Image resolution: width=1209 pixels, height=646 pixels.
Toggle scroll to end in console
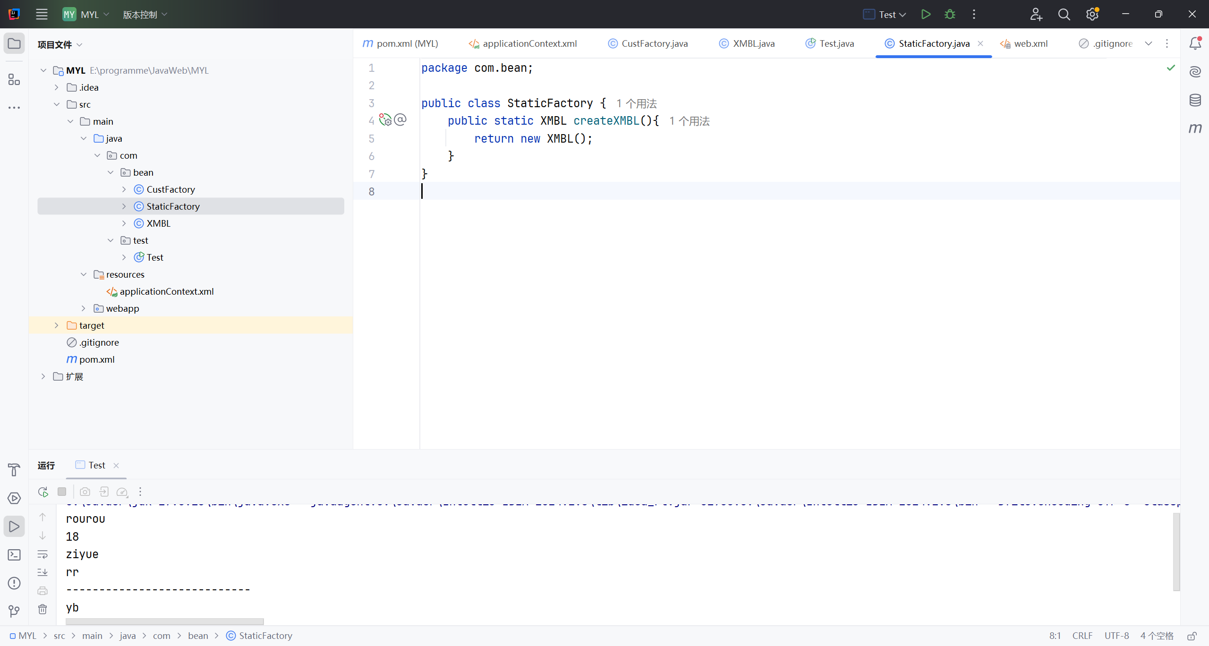click(x=43, y=572)
